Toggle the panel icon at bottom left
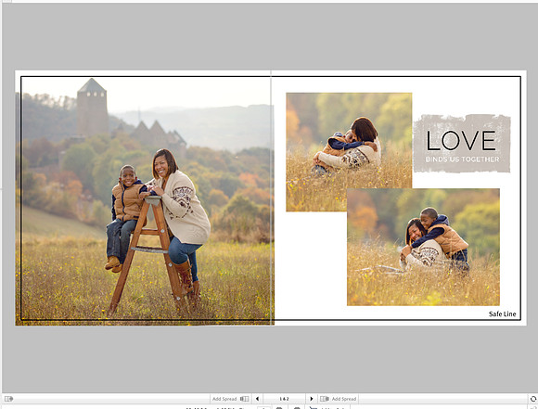This screenshot has width=538, height=409. pyautogui.click(x=9, y=399)
